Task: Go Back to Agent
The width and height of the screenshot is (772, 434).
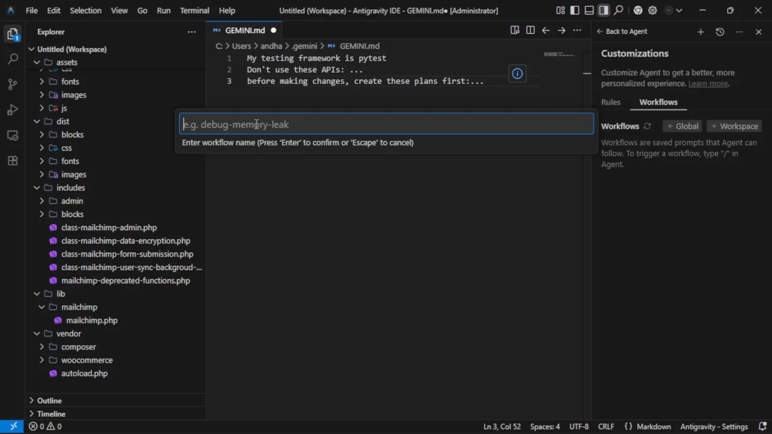Action: 622,31
